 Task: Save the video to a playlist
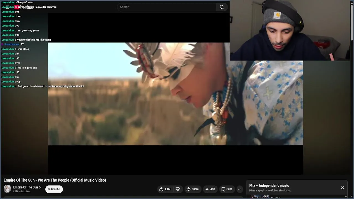pyautogui.click(x=227, y=189)
